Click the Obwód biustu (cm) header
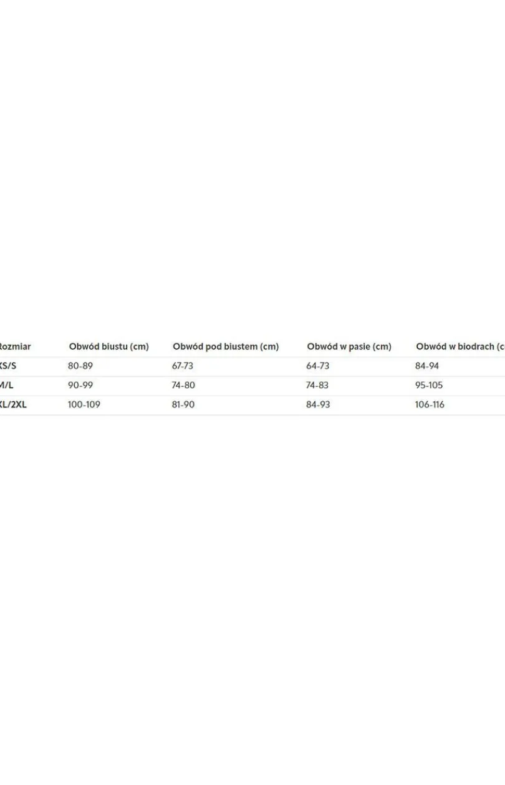This screenshot has height=785, width=505. [108, 346]
